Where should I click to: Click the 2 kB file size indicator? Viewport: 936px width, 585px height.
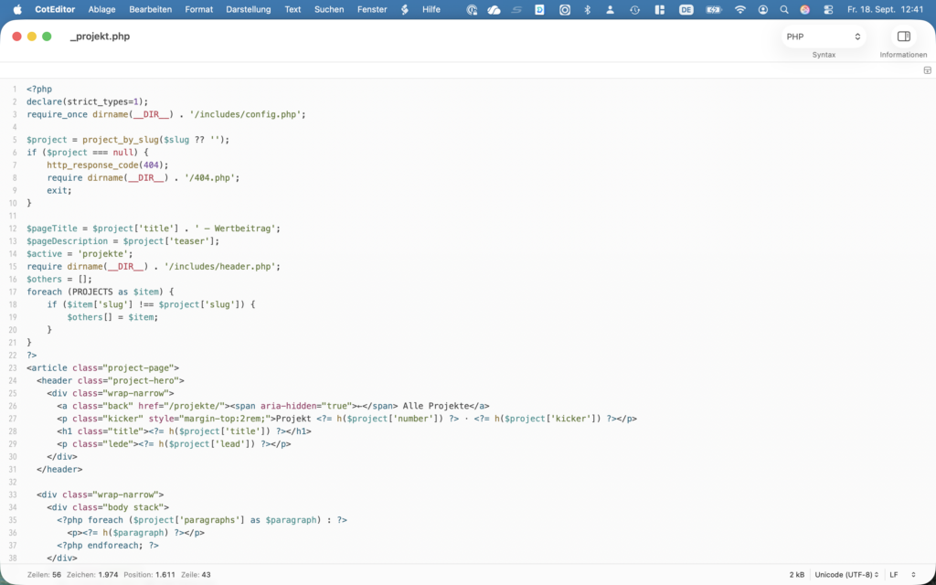tap(796, 575)
